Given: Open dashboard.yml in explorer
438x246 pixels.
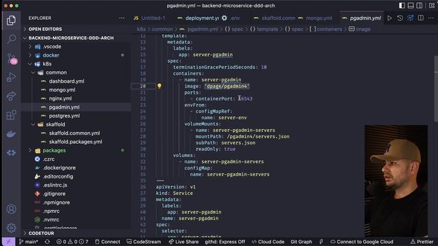Looking at the screenshot, I should pyautogui.click(x=66, y=81).
